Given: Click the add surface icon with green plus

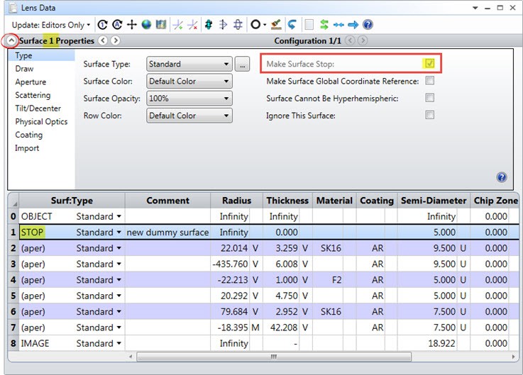Looking at the screenshot, I should pos(178,25).
